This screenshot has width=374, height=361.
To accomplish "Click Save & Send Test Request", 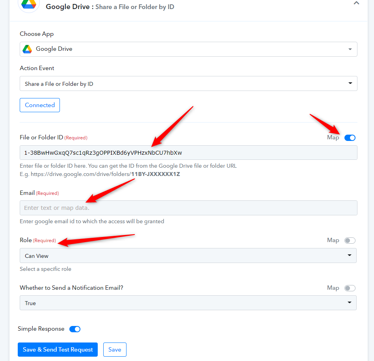I will click(x=58, y=350).
